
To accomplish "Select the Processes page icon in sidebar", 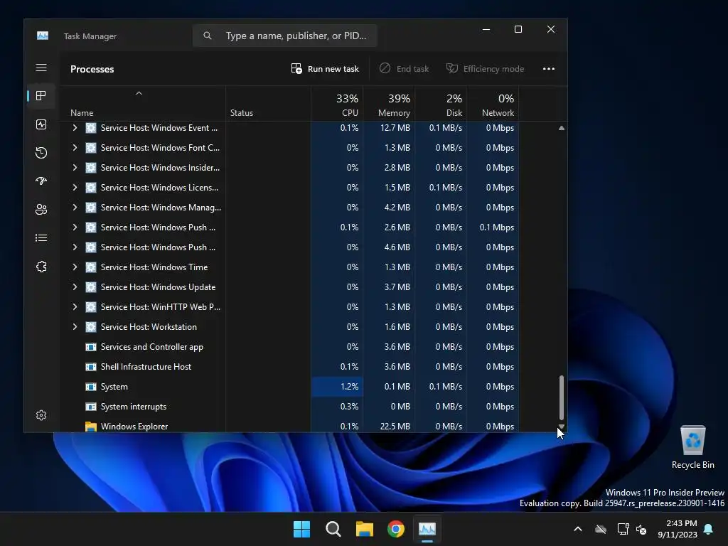I will pyautogui.click(x=41, y=96).
